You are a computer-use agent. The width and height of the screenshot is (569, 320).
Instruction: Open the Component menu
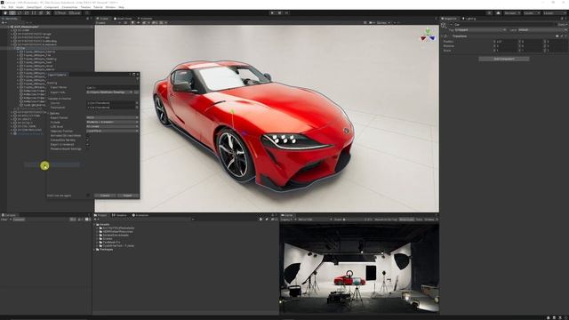click(52, 7)
